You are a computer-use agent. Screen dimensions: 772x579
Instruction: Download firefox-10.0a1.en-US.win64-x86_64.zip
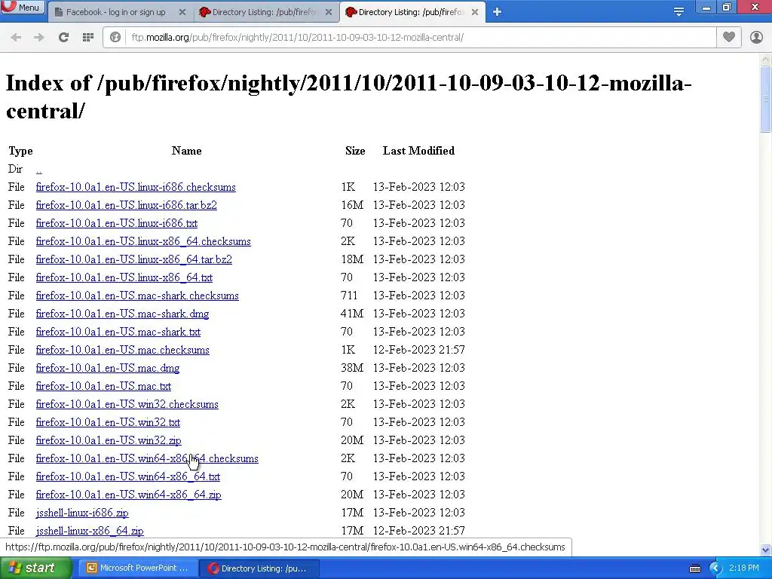128,495
